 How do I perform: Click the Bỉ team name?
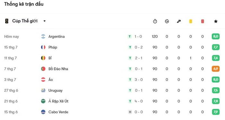pyautogui.click(x=50, y=58)
